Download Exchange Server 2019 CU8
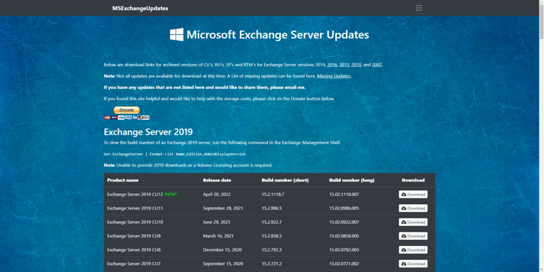Screen dimensions: 544x272 (413, 250)
